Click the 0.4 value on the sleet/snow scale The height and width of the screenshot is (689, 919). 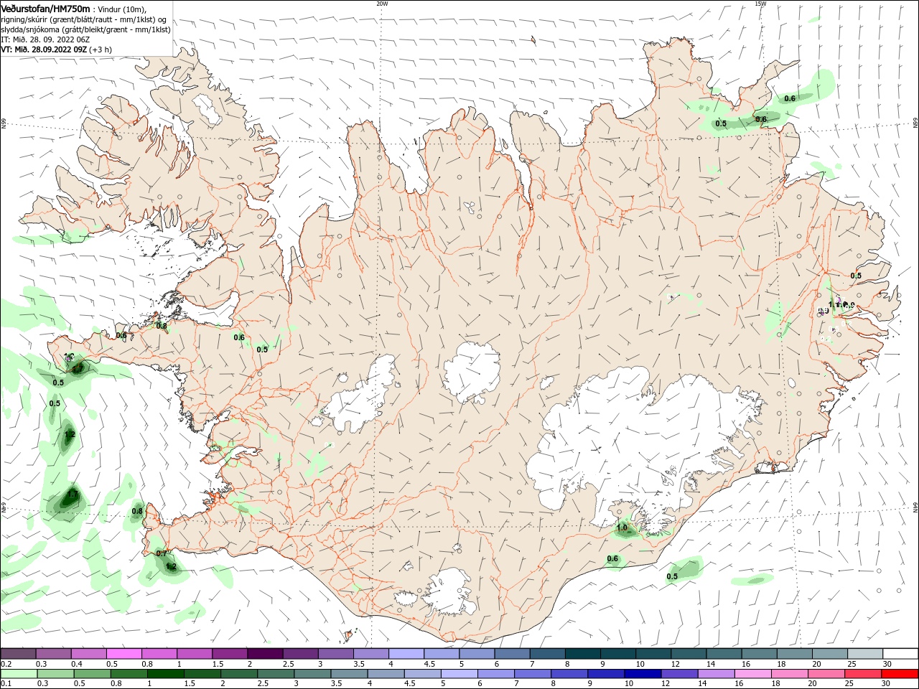click(77, 664)
